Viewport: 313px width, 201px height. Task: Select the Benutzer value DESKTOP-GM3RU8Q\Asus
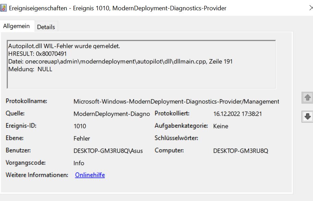pos(108,151)
